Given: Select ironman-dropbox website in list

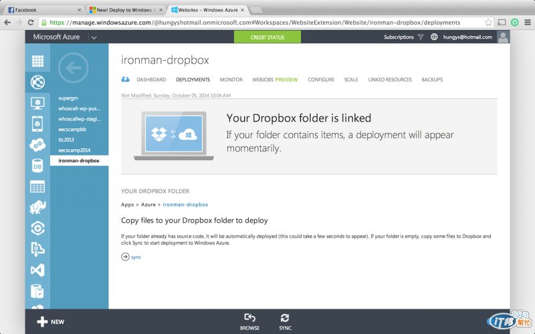Looking at the screenshot, I should click(79, 160).
